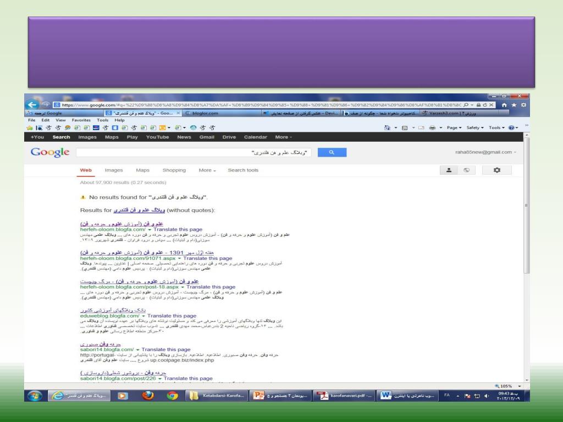Screen dimensions: 563x422
Task: Open Calendar in the black Google bar
Action: coord(255,137)
